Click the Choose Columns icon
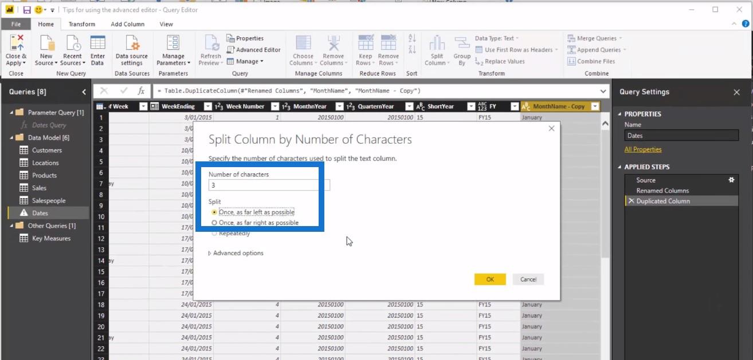 click(x=303, y=43)
